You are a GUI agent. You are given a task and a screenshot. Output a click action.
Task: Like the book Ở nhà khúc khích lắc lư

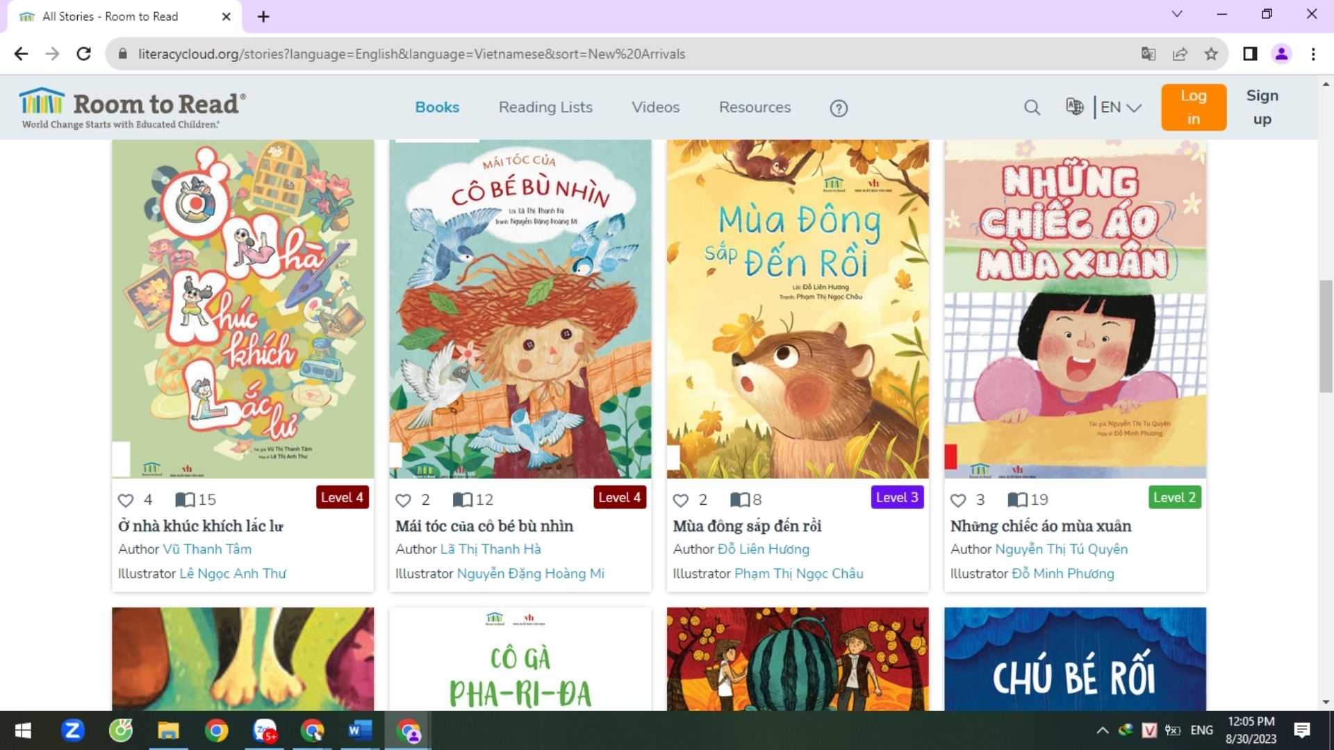(126, 500)
